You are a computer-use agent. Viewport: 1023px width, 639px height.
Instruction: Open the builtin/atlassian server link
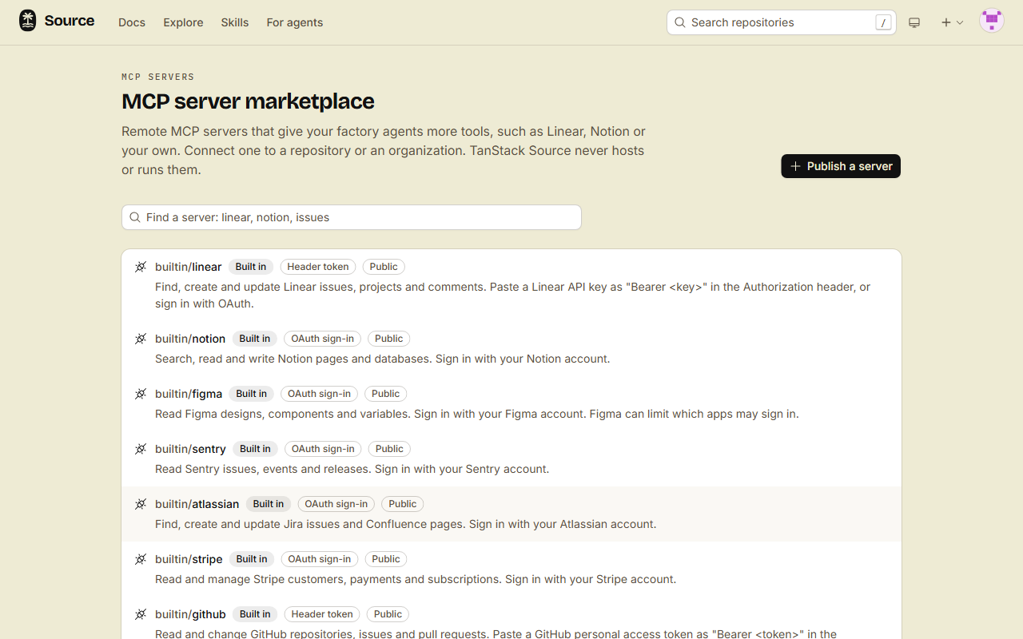pyautogui.click(x=197, y=504)
